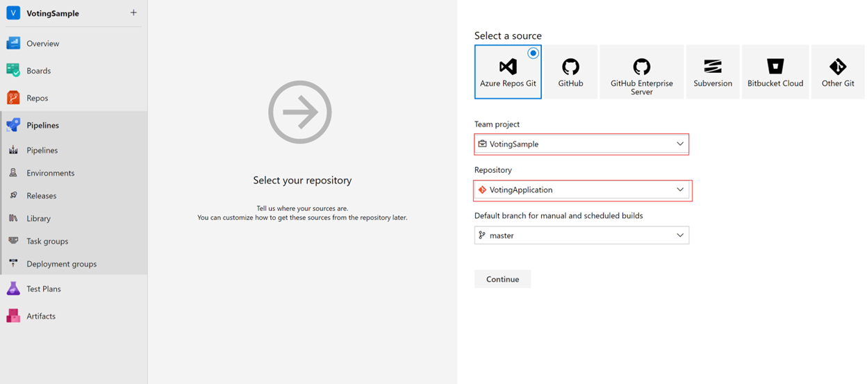Choose GitHub Enterprise Server source
This screenshot has height=384, width=867.
[641, 72]
